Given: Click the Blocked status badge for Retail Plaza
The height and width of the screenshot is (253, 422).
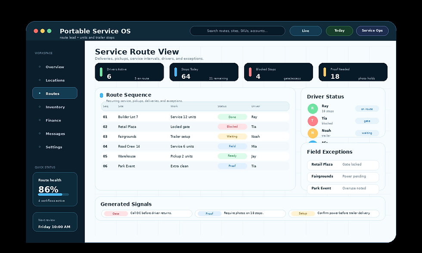Looking at the screenshot, I should pos(232,126).
